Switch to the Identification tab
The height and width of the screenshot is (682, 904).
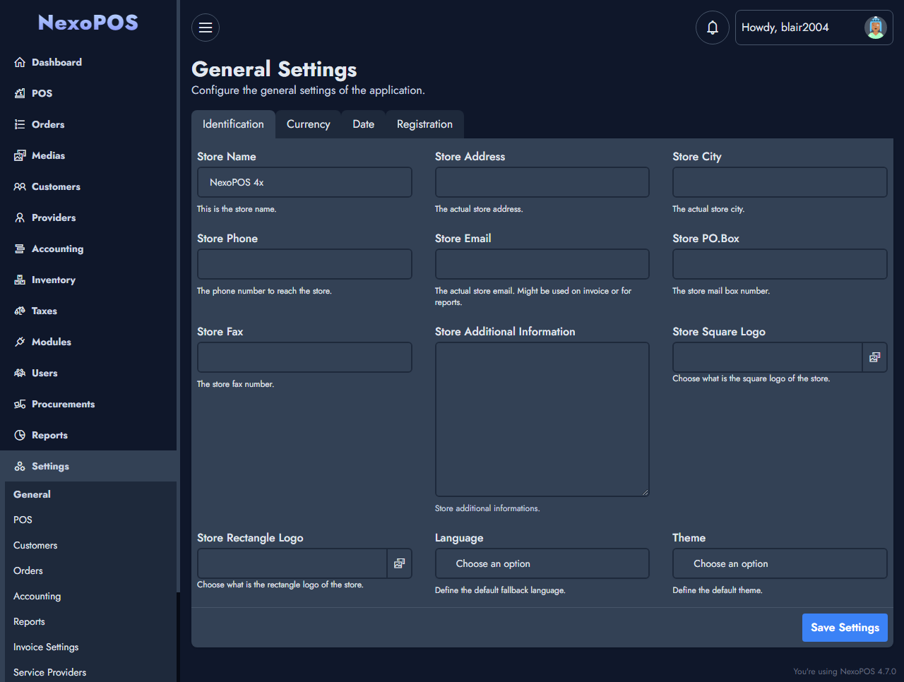[x=233, y=124]
